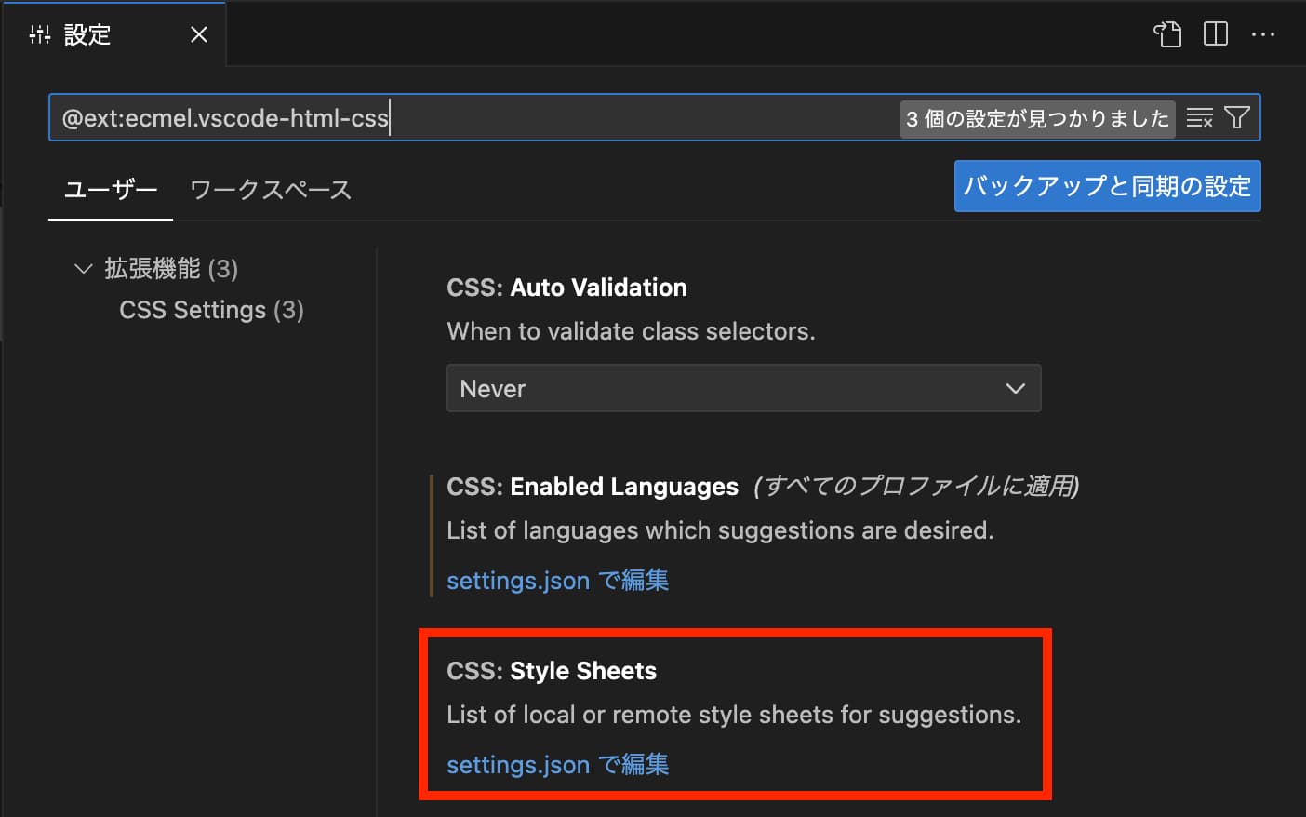The width and height of the screenshot is (1306, 817).
Task: Edit Style Sheets in settings.json link
Action: coord(557,765)
